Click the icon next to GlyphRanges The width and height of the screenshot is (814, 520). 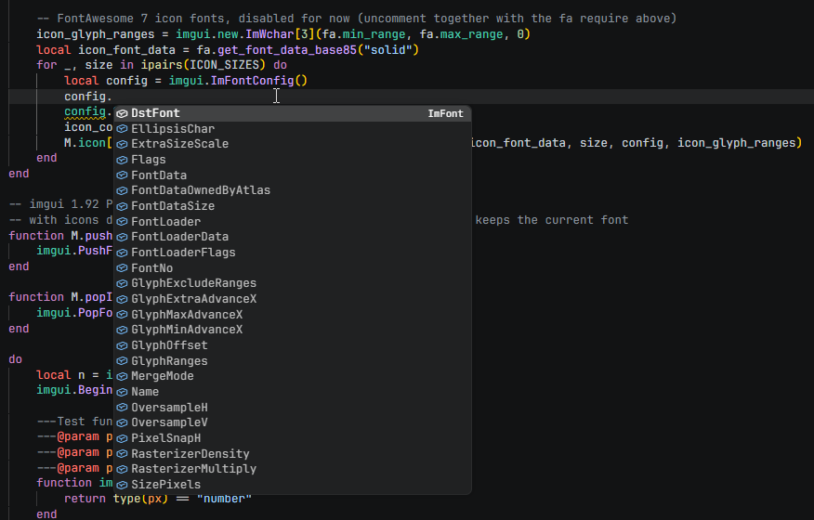[122, 360]
